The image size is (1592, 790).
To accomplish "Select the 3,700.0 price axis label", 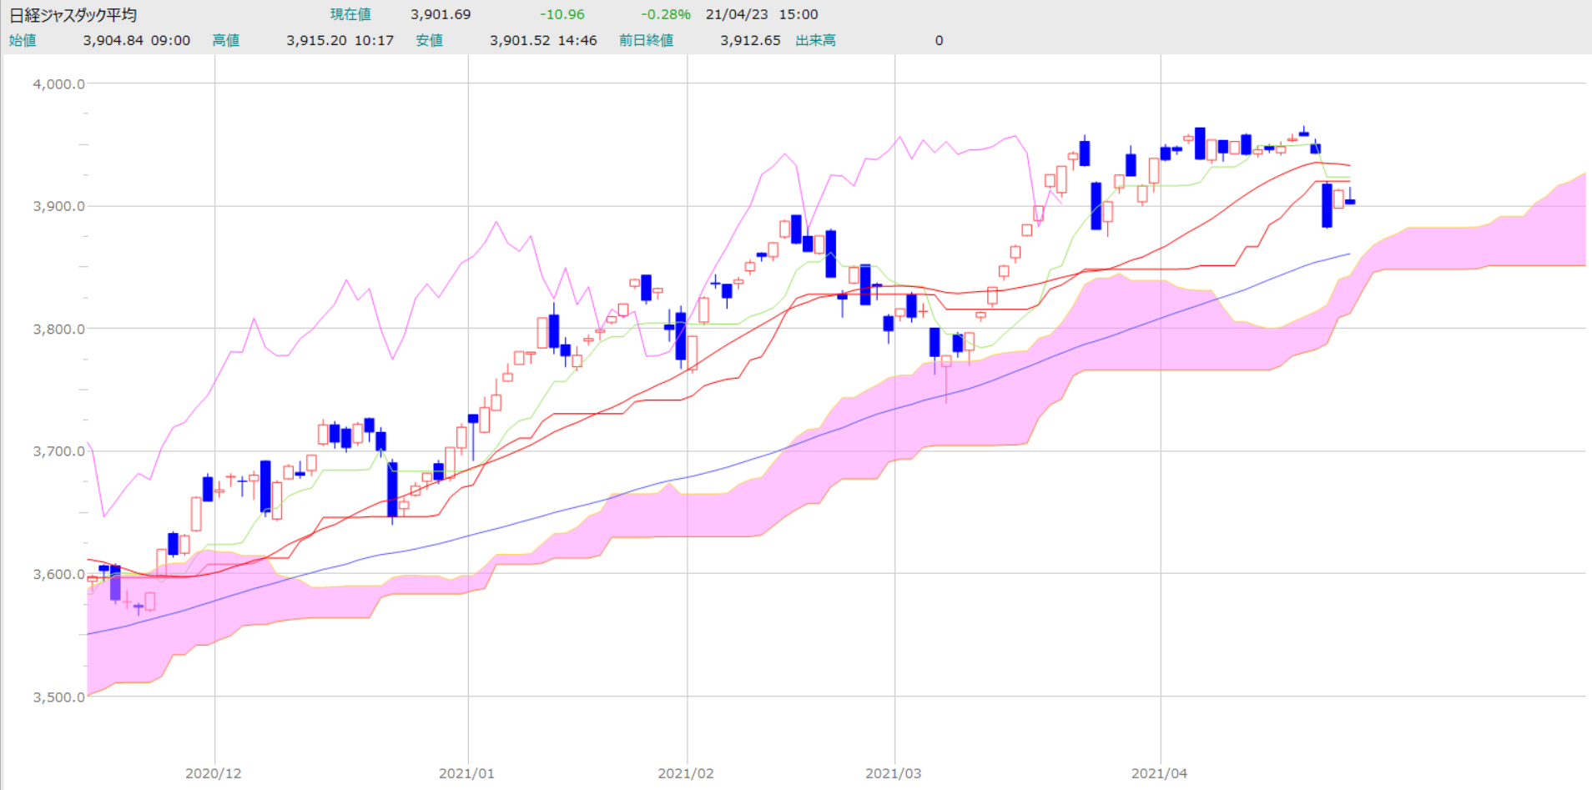I will (59, 452).
